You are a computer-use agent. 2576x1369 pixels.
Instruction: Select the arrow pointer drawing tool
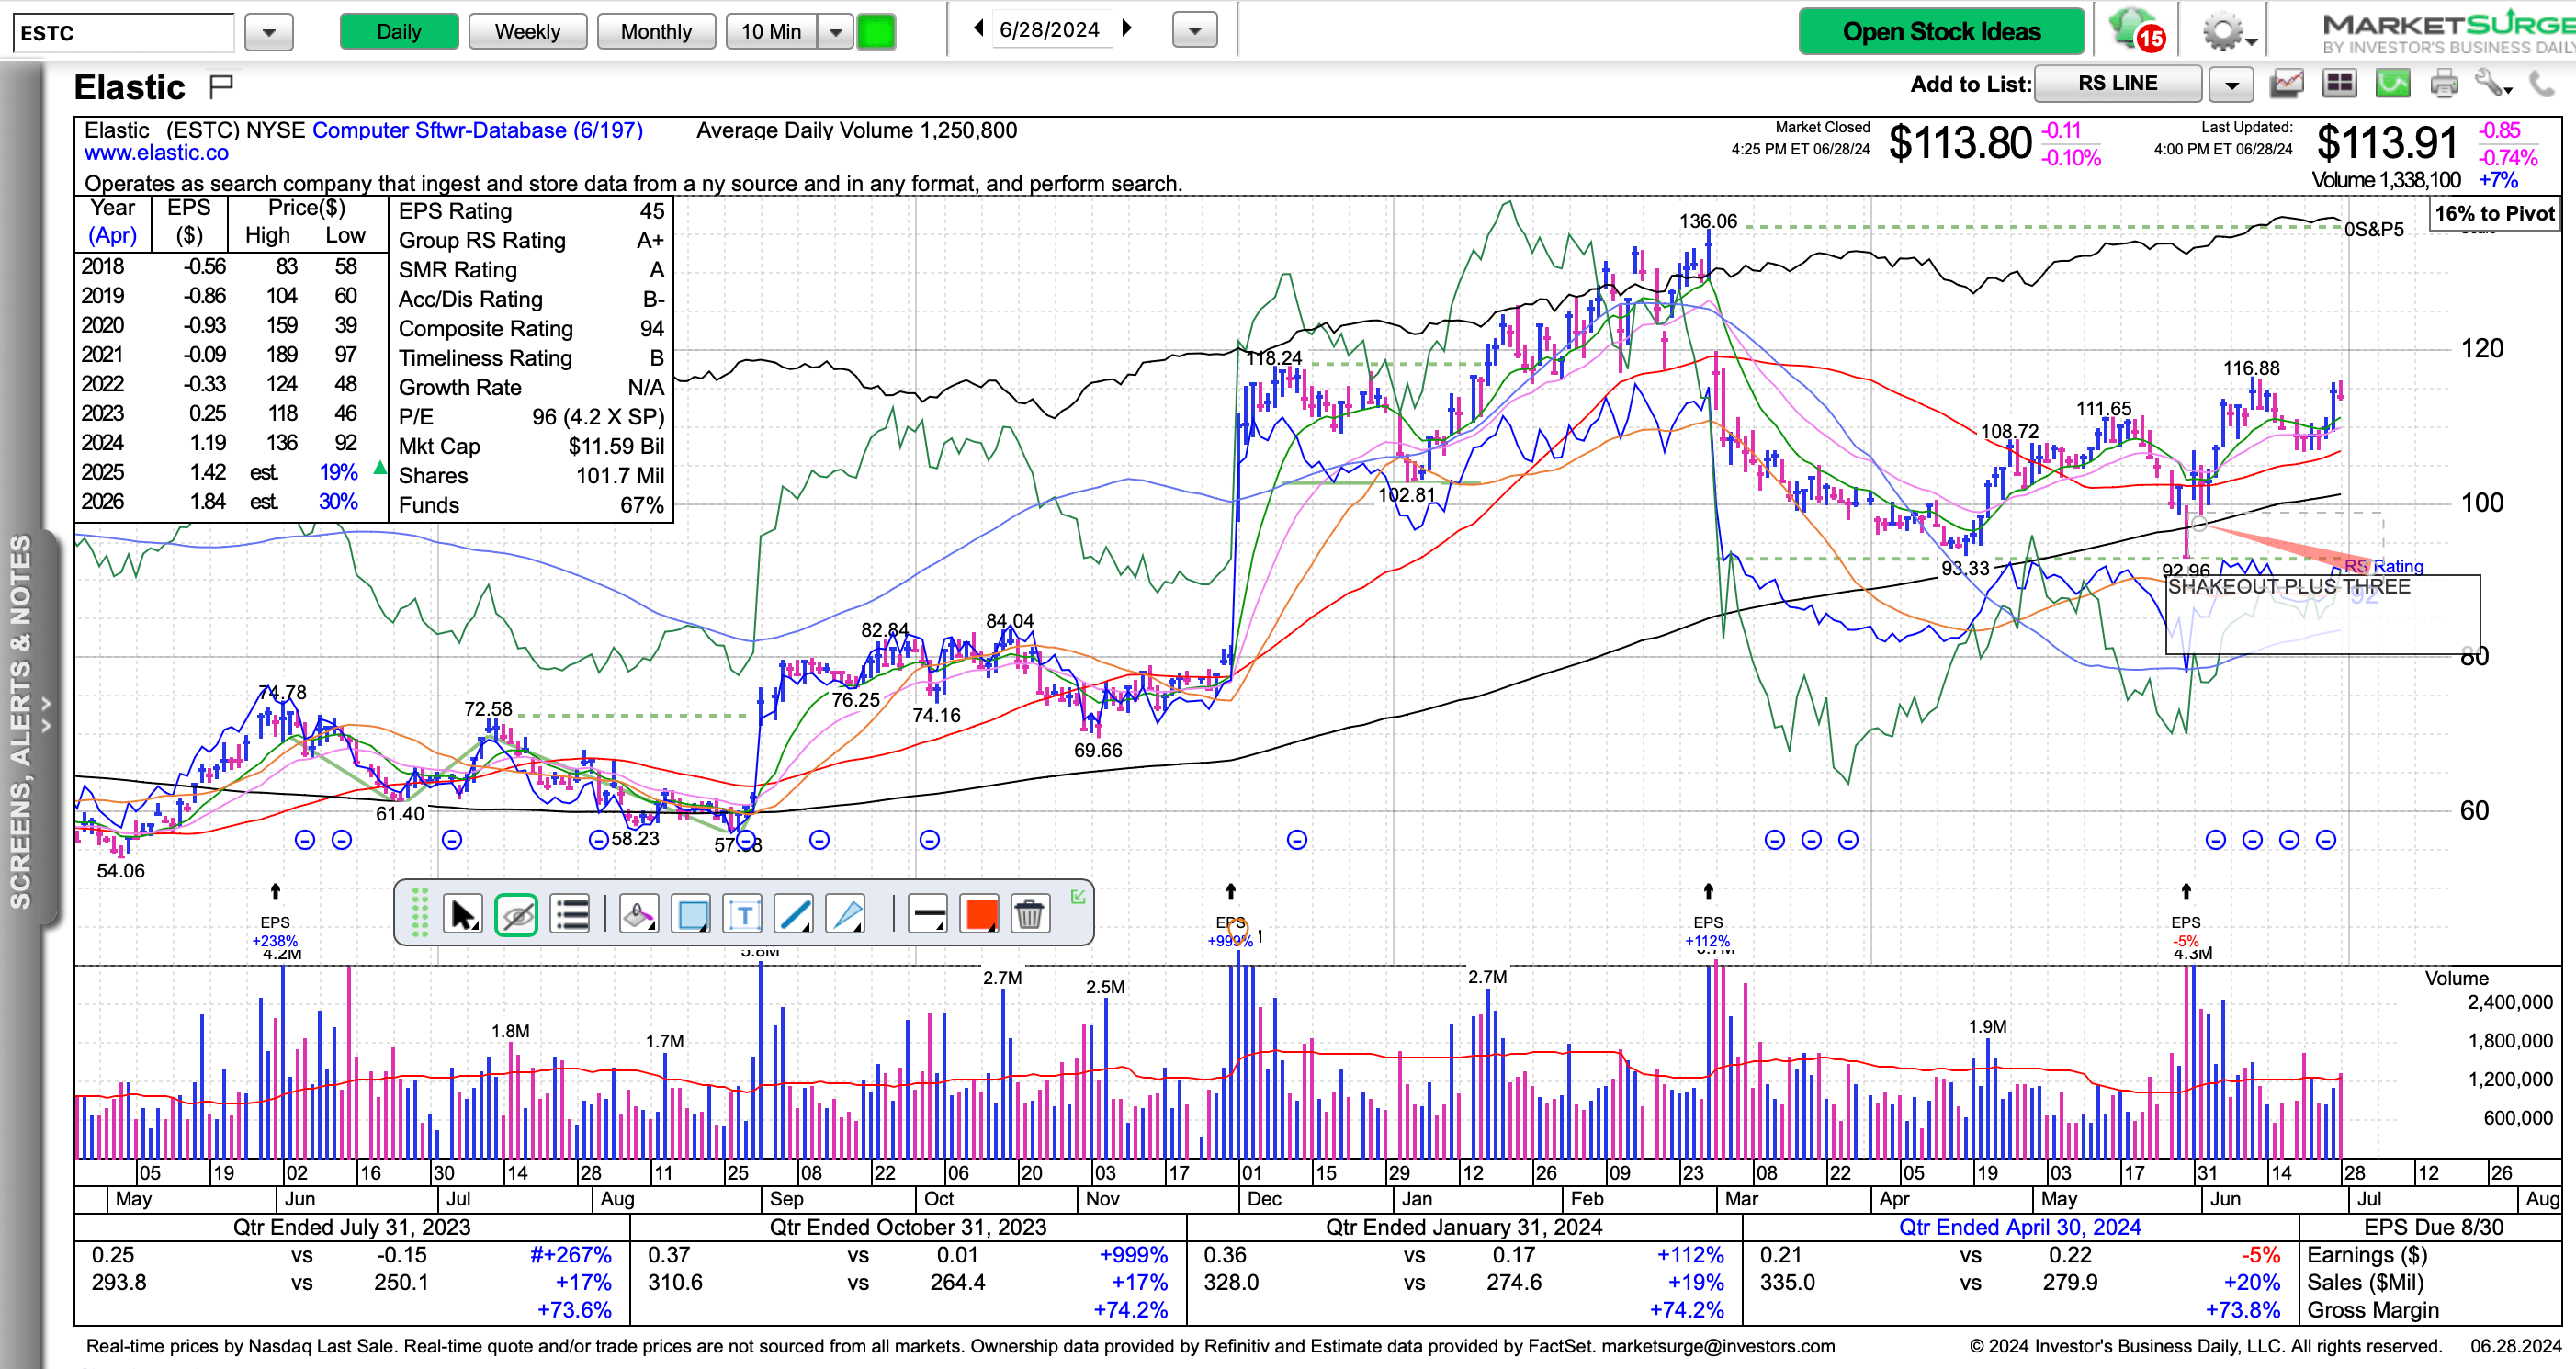pos(463,914)
